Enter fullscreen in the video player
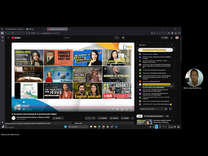Image resolution: width=208 pixels, height=156 pixels. click(x=131, y=109)
